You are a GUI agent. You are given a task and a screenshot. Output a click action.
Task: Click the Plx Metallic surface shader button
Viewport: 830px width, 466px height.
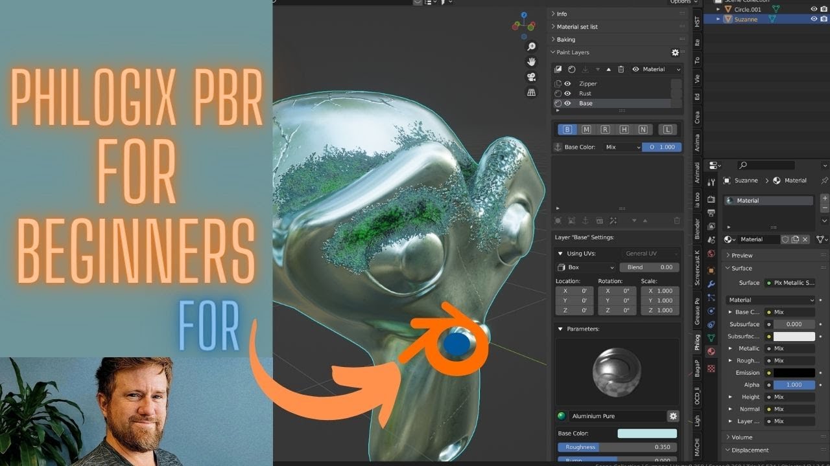coord(789,283)
